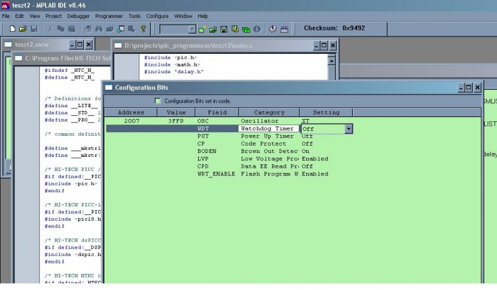The image size is (497, 290).
Task: Click the Category column header
Action: (x=269, y=112)
